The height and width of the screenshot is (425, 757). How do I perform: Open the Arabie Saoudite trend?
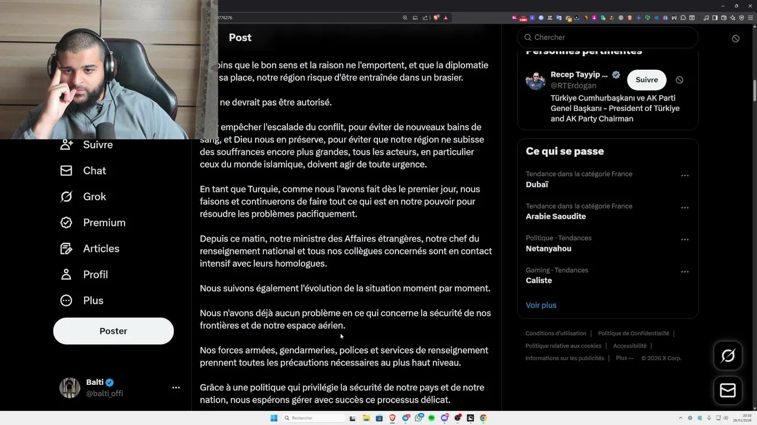(x=556, y=217)
